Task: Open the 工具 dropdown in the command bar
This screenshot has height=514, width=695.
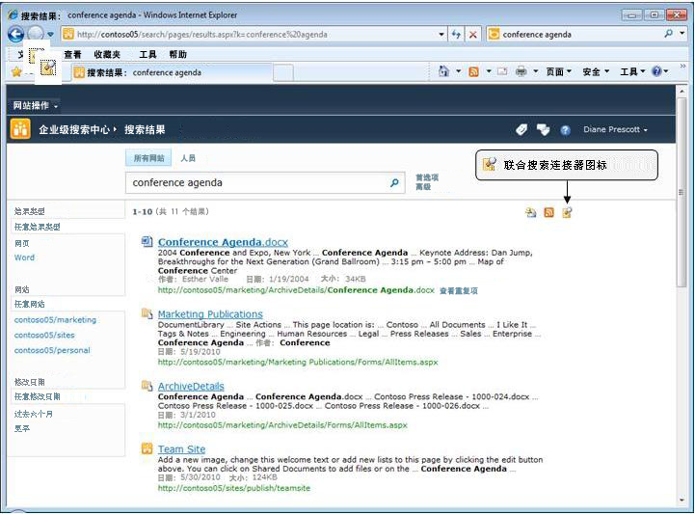Action: coord(632,71)
